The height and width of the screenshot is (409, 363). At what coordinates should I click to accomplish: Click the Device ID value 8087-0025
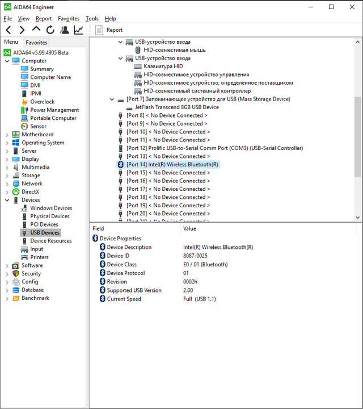(x=195, y=256)
